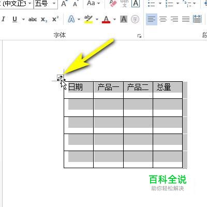Click the table move handle
The height and width of the screenshot is (207, 207).
(61, 78)
